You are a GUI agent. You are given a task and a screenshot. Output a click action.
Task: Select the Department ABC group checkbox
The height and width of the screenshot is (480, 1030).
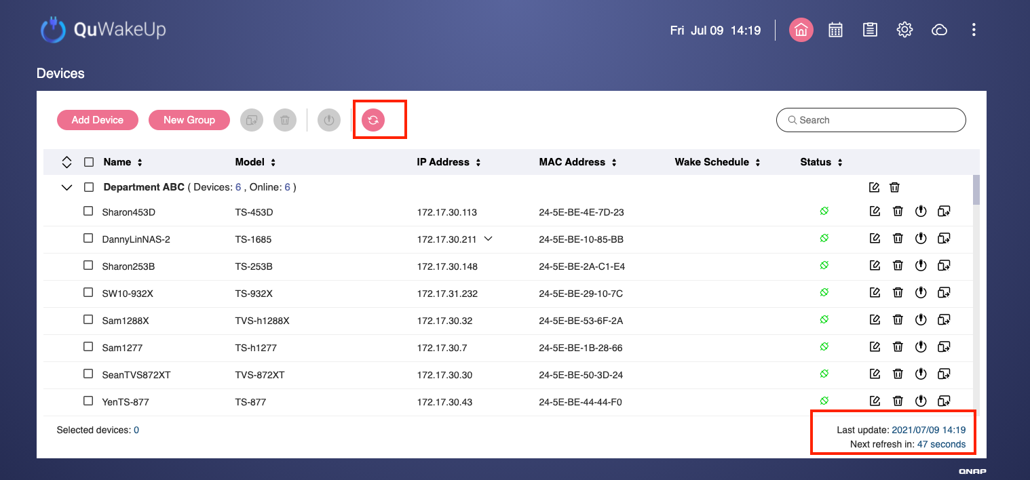[x=88, y=187]
